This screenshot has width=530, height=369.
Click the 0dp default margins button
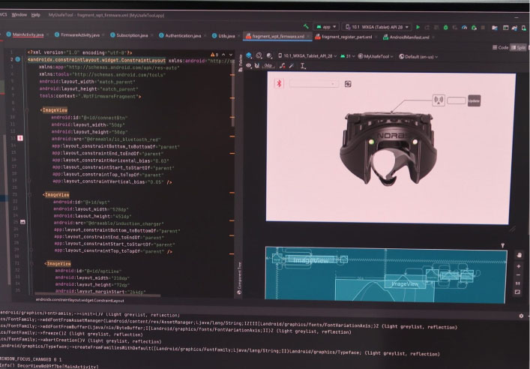pos(268,65)
